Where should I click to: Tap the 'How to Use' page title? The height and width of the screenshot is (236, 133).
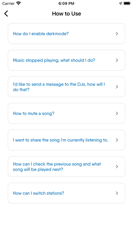click(66, 14)
